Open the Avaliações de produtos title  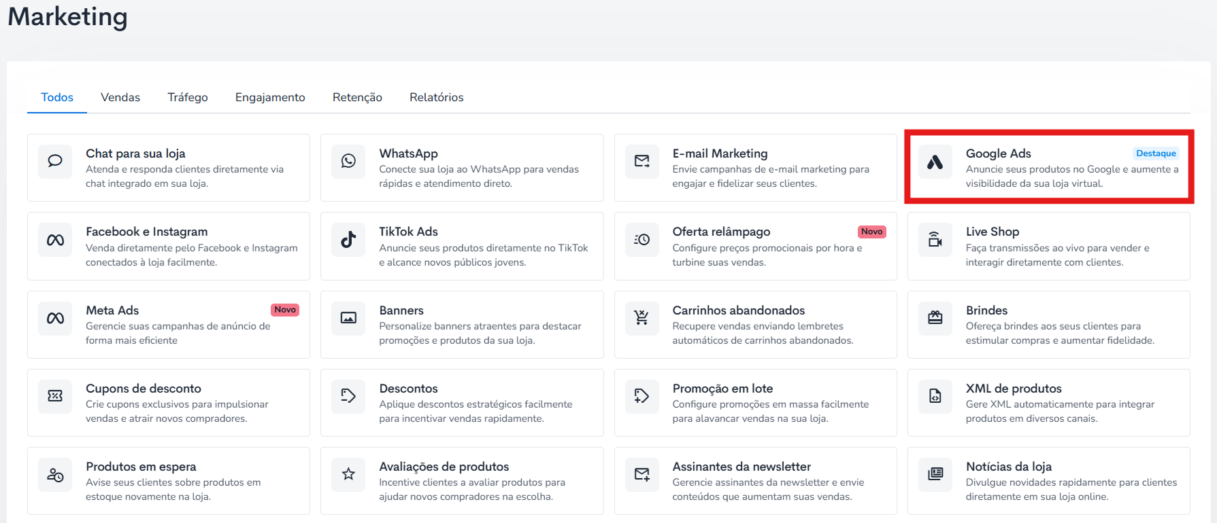tap(444, 467)
